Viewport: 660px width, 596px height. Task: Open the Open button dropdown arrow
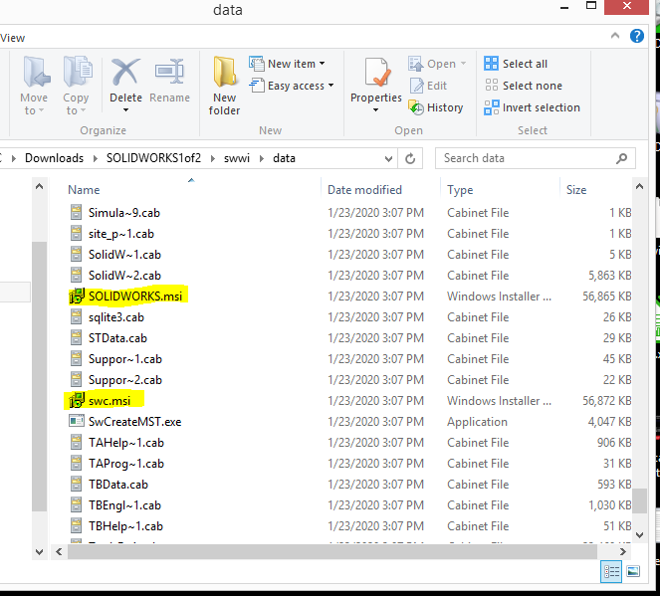coord(464,64)
